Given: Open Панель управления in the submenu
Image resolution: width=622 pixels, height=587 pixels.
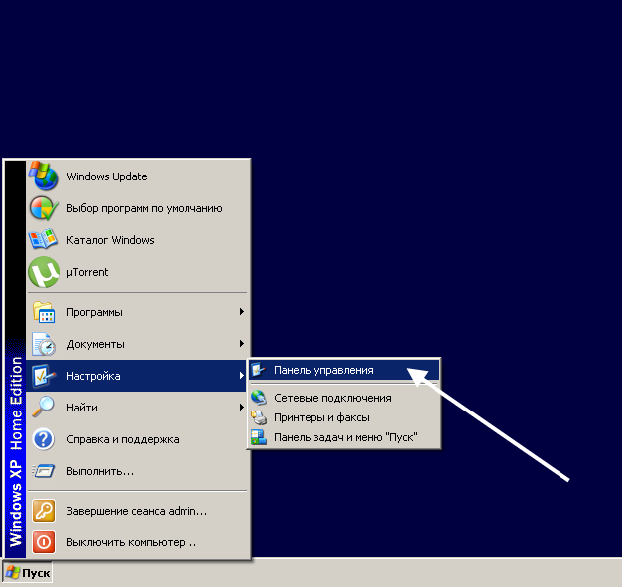Looking at the screenshot, I should (344, 370).
